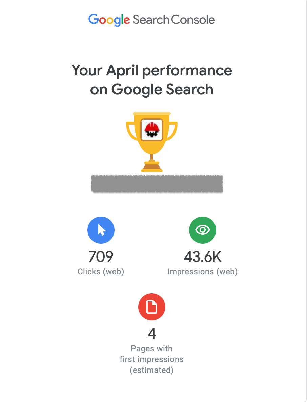This screenshot has width=307, height=402.
Task: Click the Google Search Console logo
Action: point(151,20)
